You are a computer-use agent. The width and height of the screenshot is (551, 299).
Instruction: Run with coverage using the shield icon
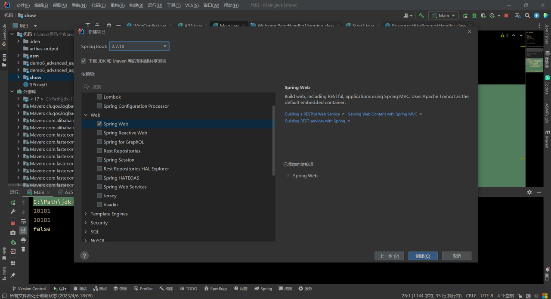point(483,16)
